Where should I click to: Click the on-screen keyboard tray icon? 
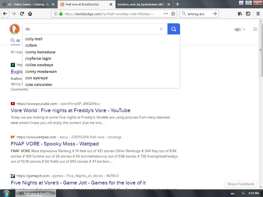(233, 193)
